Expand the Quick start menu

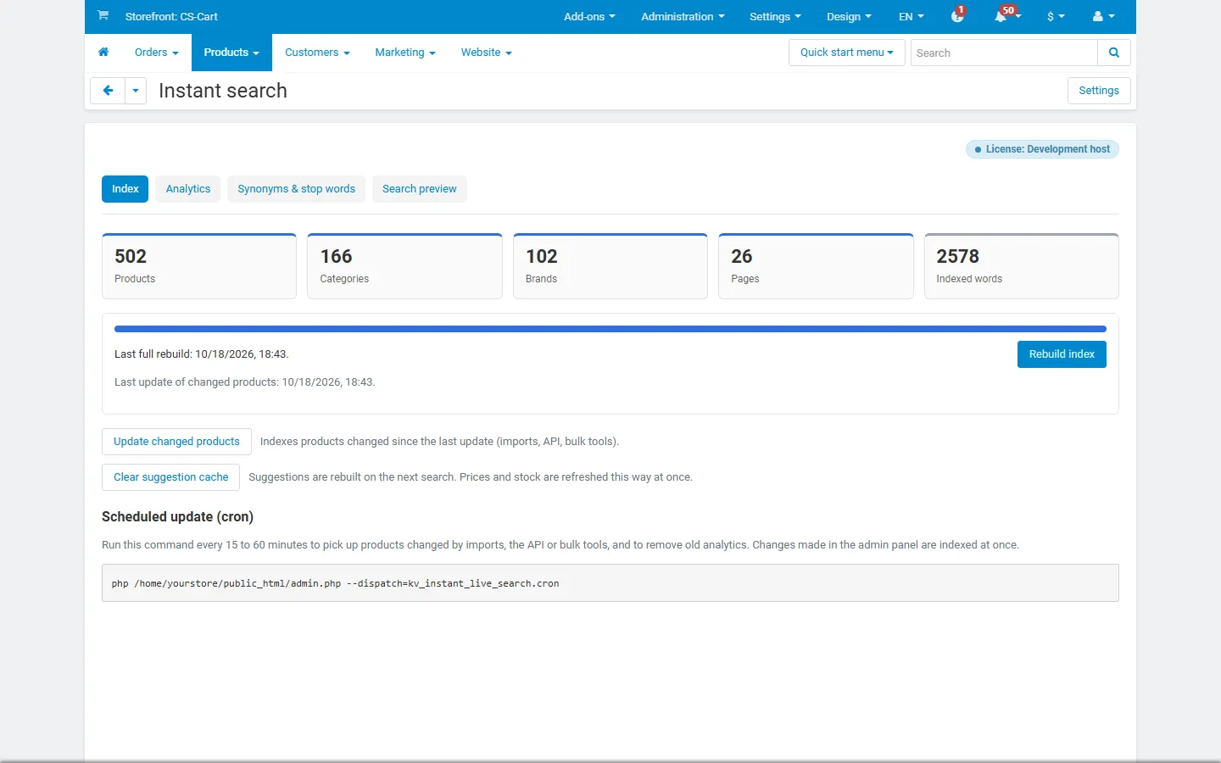click(847, 53)
